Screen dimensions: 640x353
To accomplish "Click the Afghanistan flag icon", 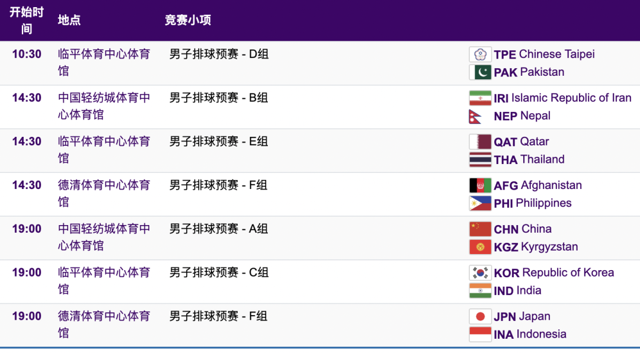I will pyautogui.click(x=480, y=185).
